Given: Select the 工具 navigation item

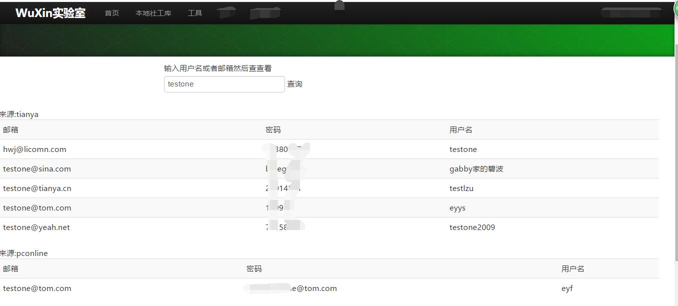Looking at the screenshot, I should tap(195, 13).
